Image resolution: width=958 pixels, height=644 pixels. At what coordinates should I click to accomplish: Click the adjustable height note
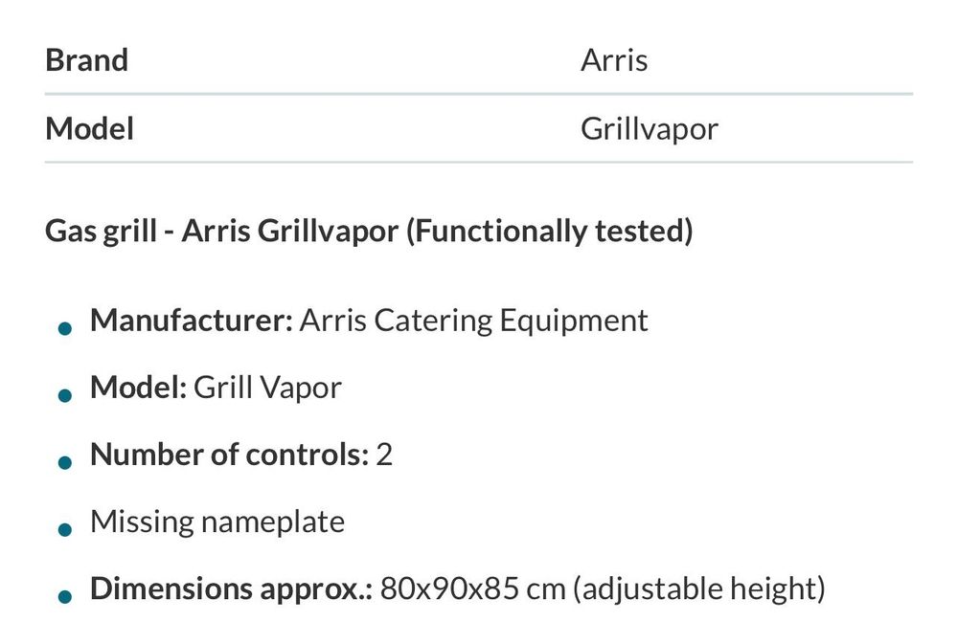(699, 589)
